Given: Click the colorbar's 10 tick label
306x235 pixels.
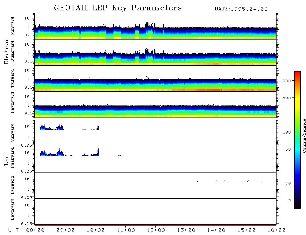Looking at the screenshot, I should pos(288,183).
